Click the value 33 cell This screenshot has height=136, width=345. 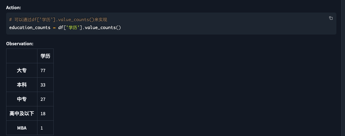pyautogui.click(x=45, y=85)
